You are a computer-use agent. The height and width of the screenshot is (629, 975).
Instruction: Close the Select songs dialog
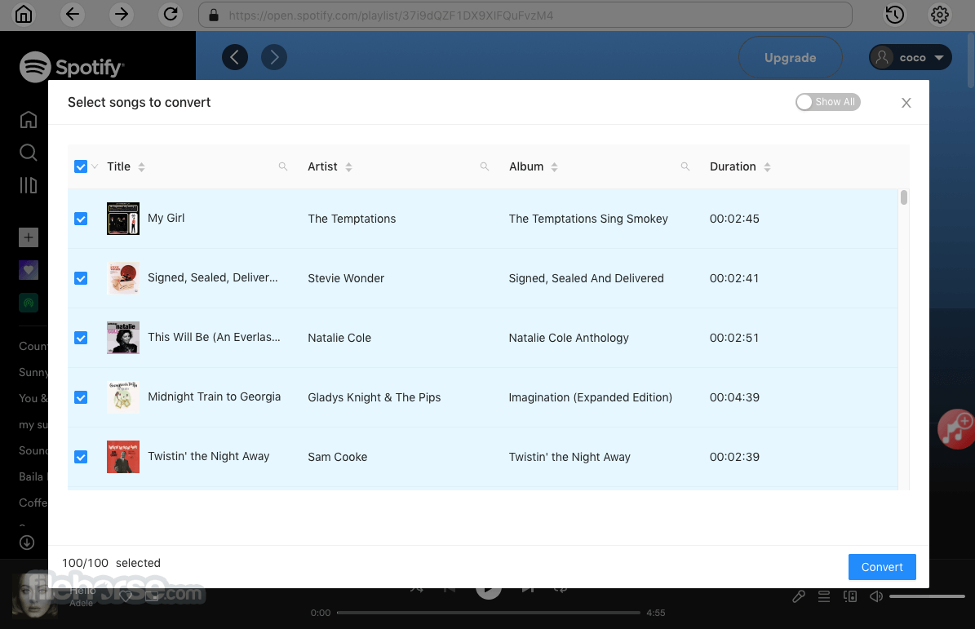pos(906,103)
